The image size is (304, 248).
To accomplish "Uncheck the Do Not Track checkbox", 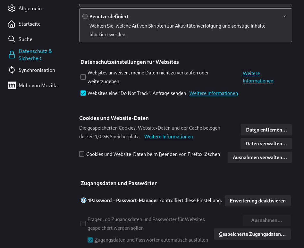I will pyautogui.click(x=83, y=93).
